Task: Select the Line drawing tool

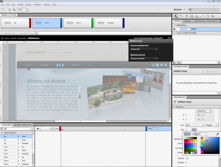Action: pyautogui.click(x=202, y=16)
